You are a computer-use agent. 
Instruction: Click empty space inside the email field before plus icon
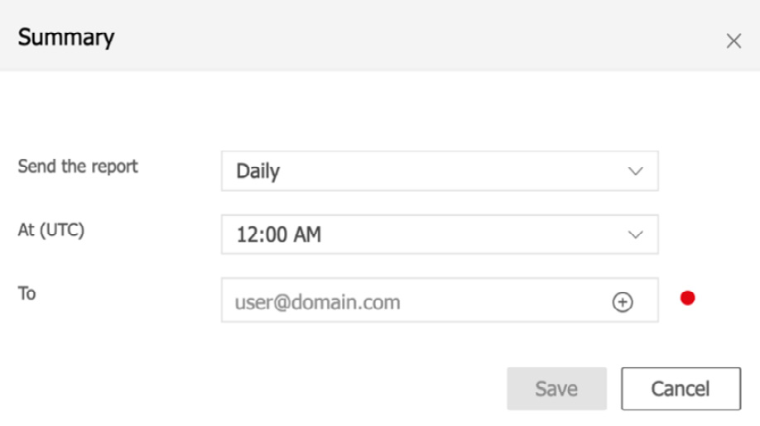coord(505,302)
